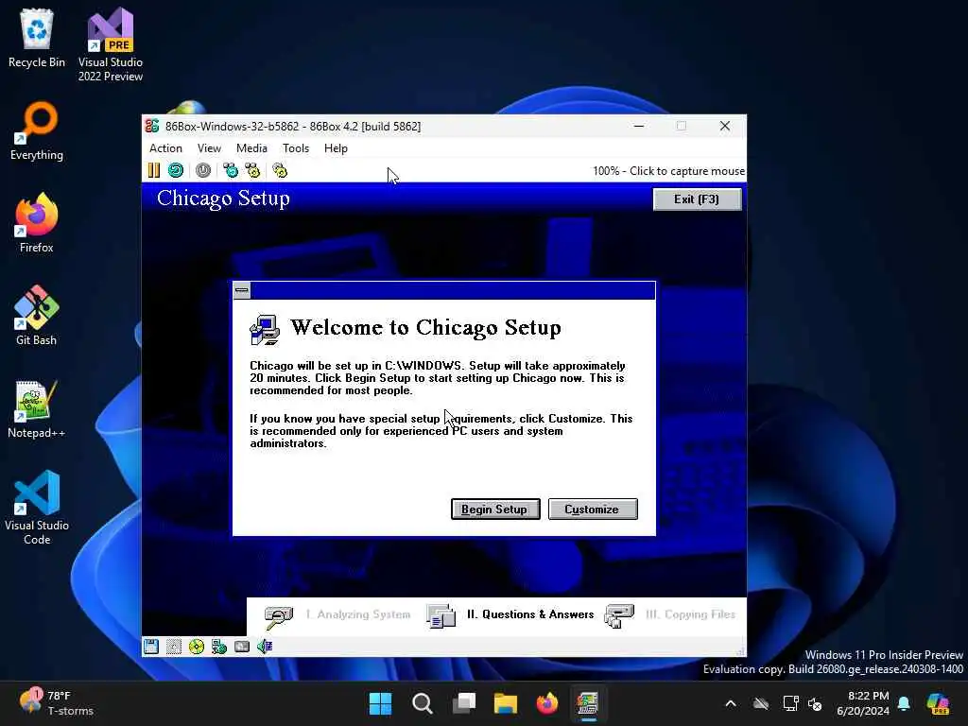Viewport: 968px width, 726px height.
Task: Select the Git Bash desktop shortcut
Action: point(37,316)
